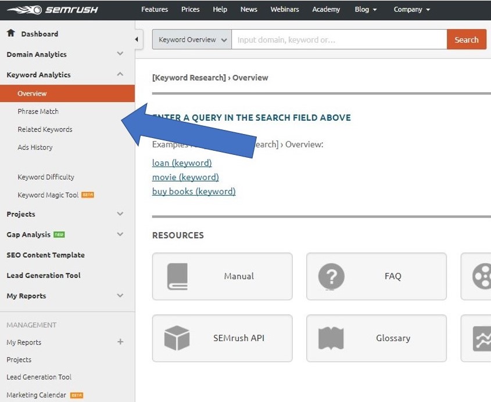Open Help in the top menu
This screenshot has height=402, width=491.
[220, 9]
